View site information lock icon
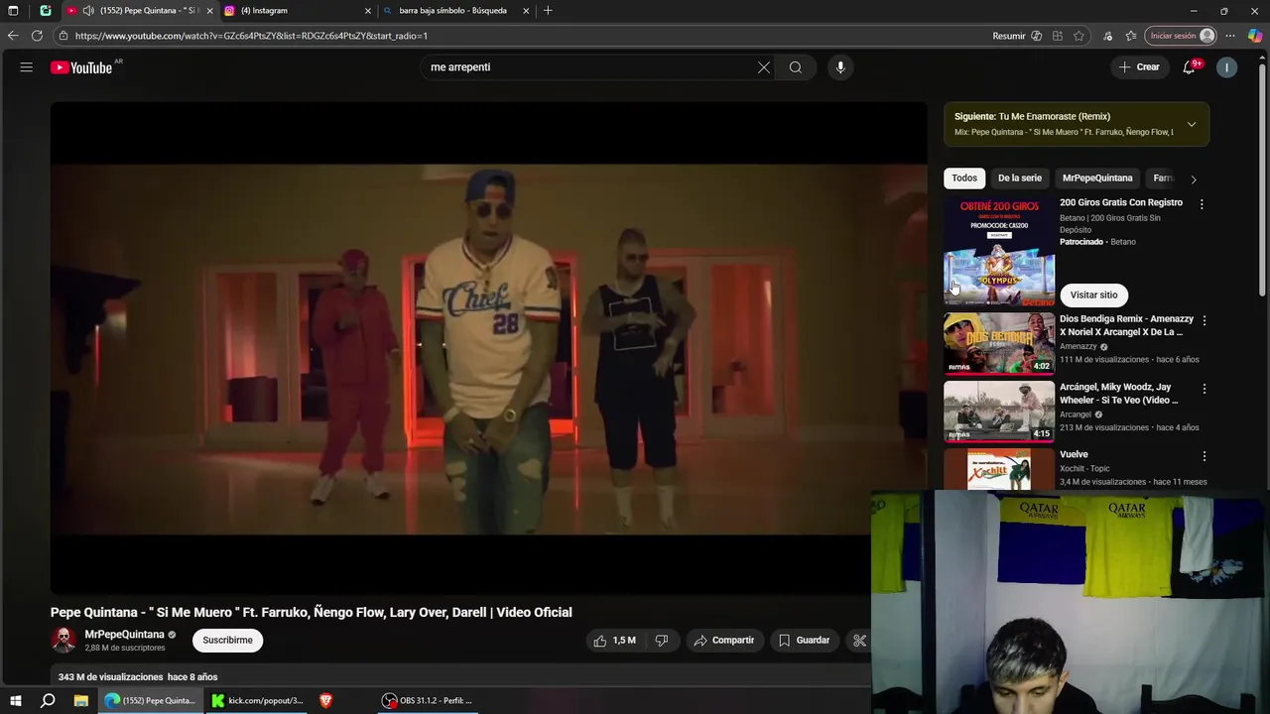Image resolution: width=1270 pixels, height=714 pixels. coord(63,36)
